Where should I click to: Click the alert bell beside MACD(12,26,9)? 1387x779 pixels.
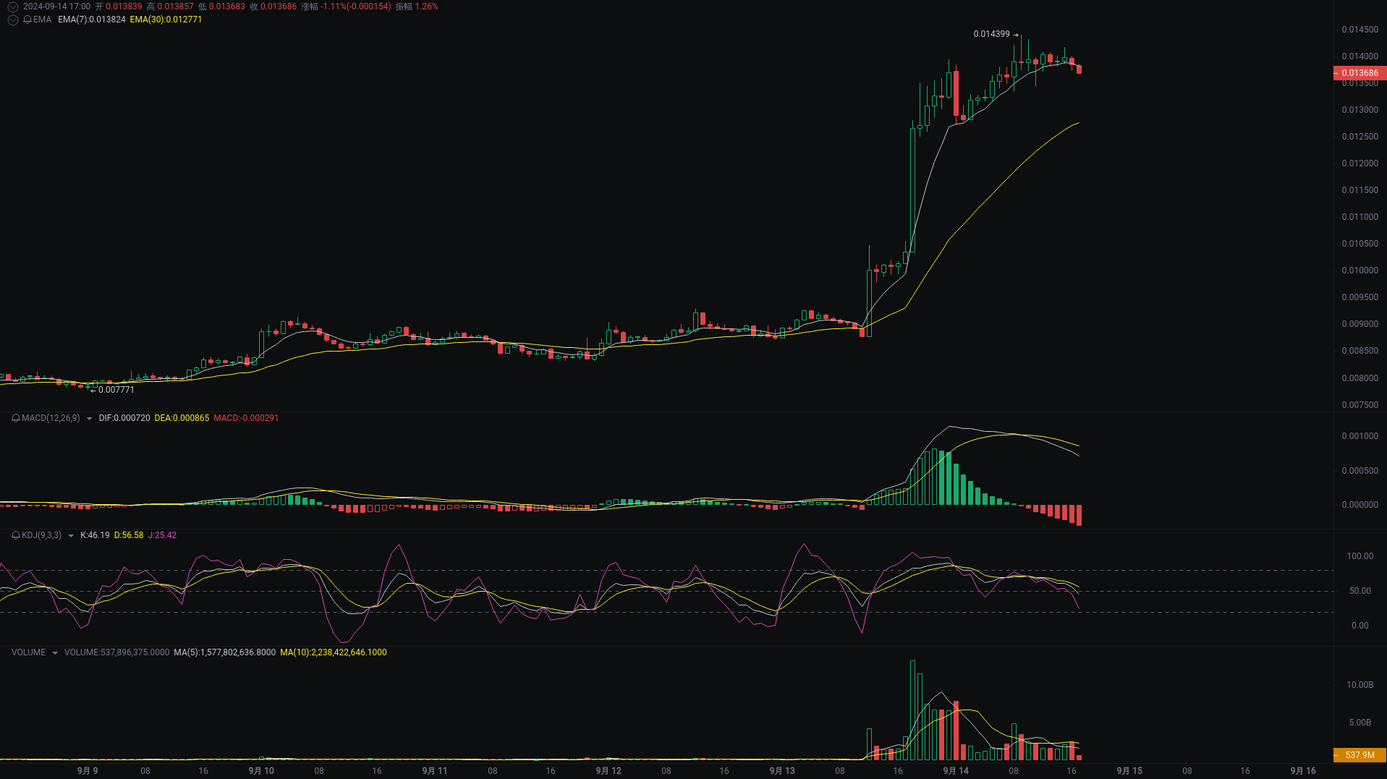tap(14, 418)
